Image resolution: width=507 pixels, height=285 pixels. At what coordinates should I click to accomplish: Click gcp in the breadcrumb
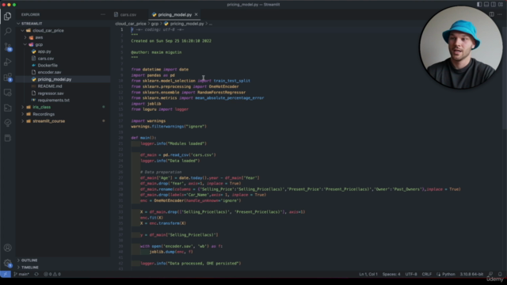[155, 24]
